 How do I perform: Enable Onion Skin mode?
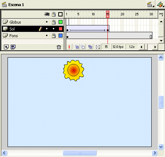click(77, 47)
